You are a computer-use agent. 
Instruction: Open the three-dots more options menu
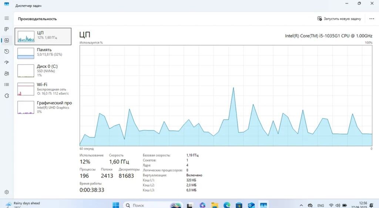[x=372, y=18]
